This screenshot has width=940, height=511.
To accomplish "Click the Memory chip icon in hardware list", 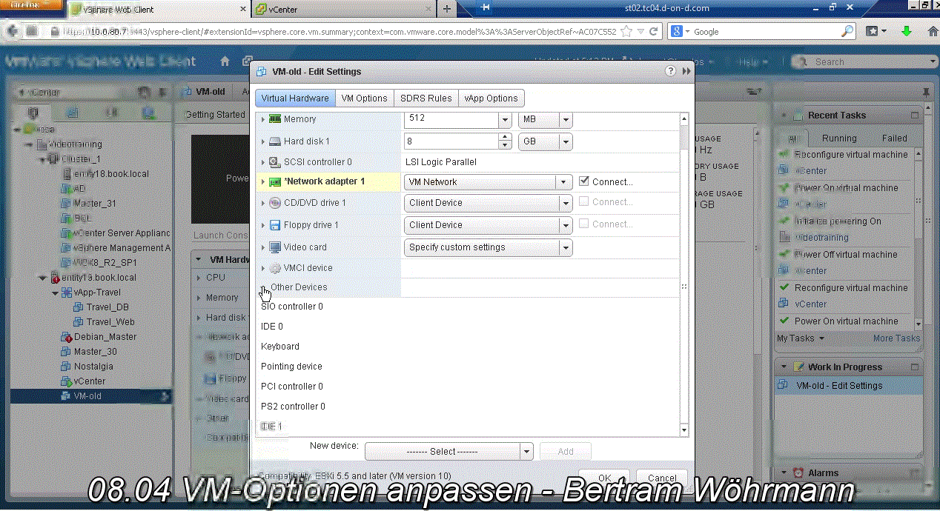I will click(x=274, y=119).
